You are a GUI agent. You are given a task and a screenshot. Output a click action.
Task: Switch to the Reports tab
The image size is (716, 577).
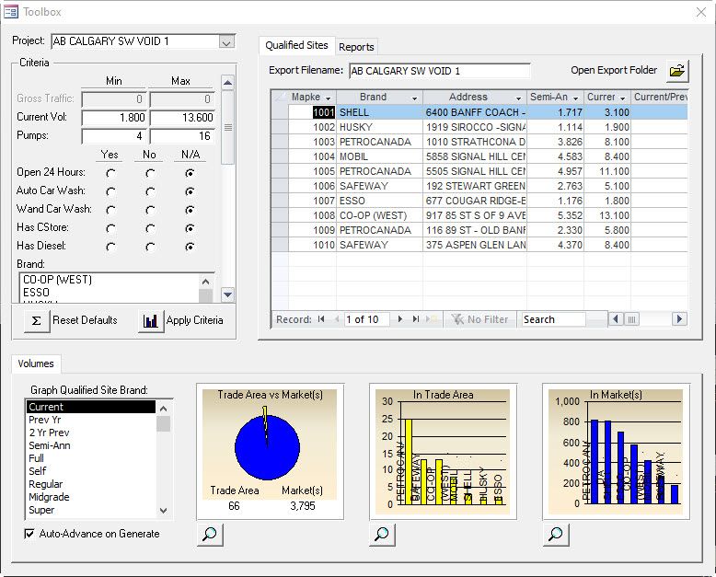(356, 47)
